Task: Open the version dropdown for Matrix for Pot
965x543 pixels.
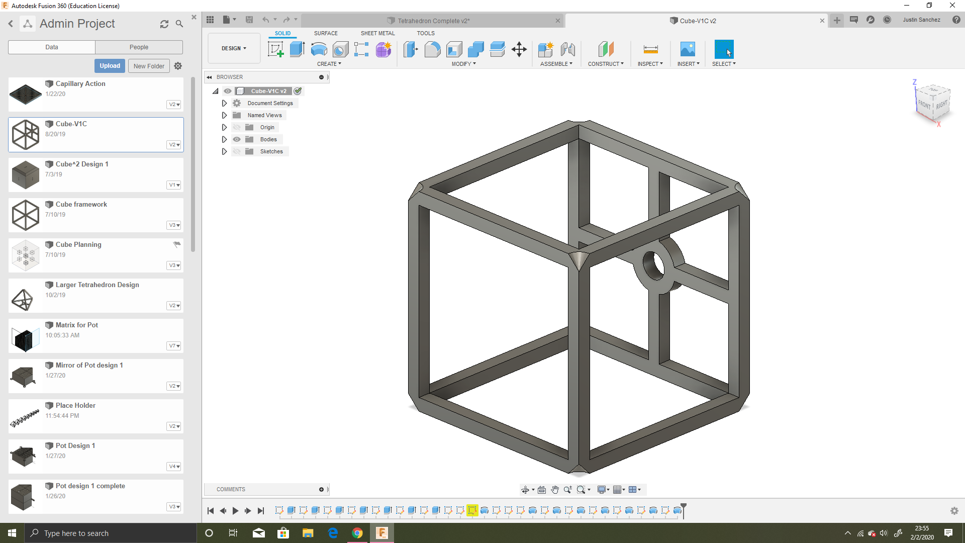Action: (174, 346)
